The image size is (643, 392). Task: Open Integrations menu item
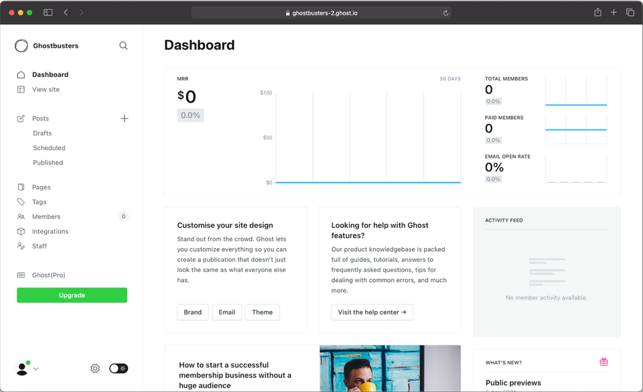[50, 231]
